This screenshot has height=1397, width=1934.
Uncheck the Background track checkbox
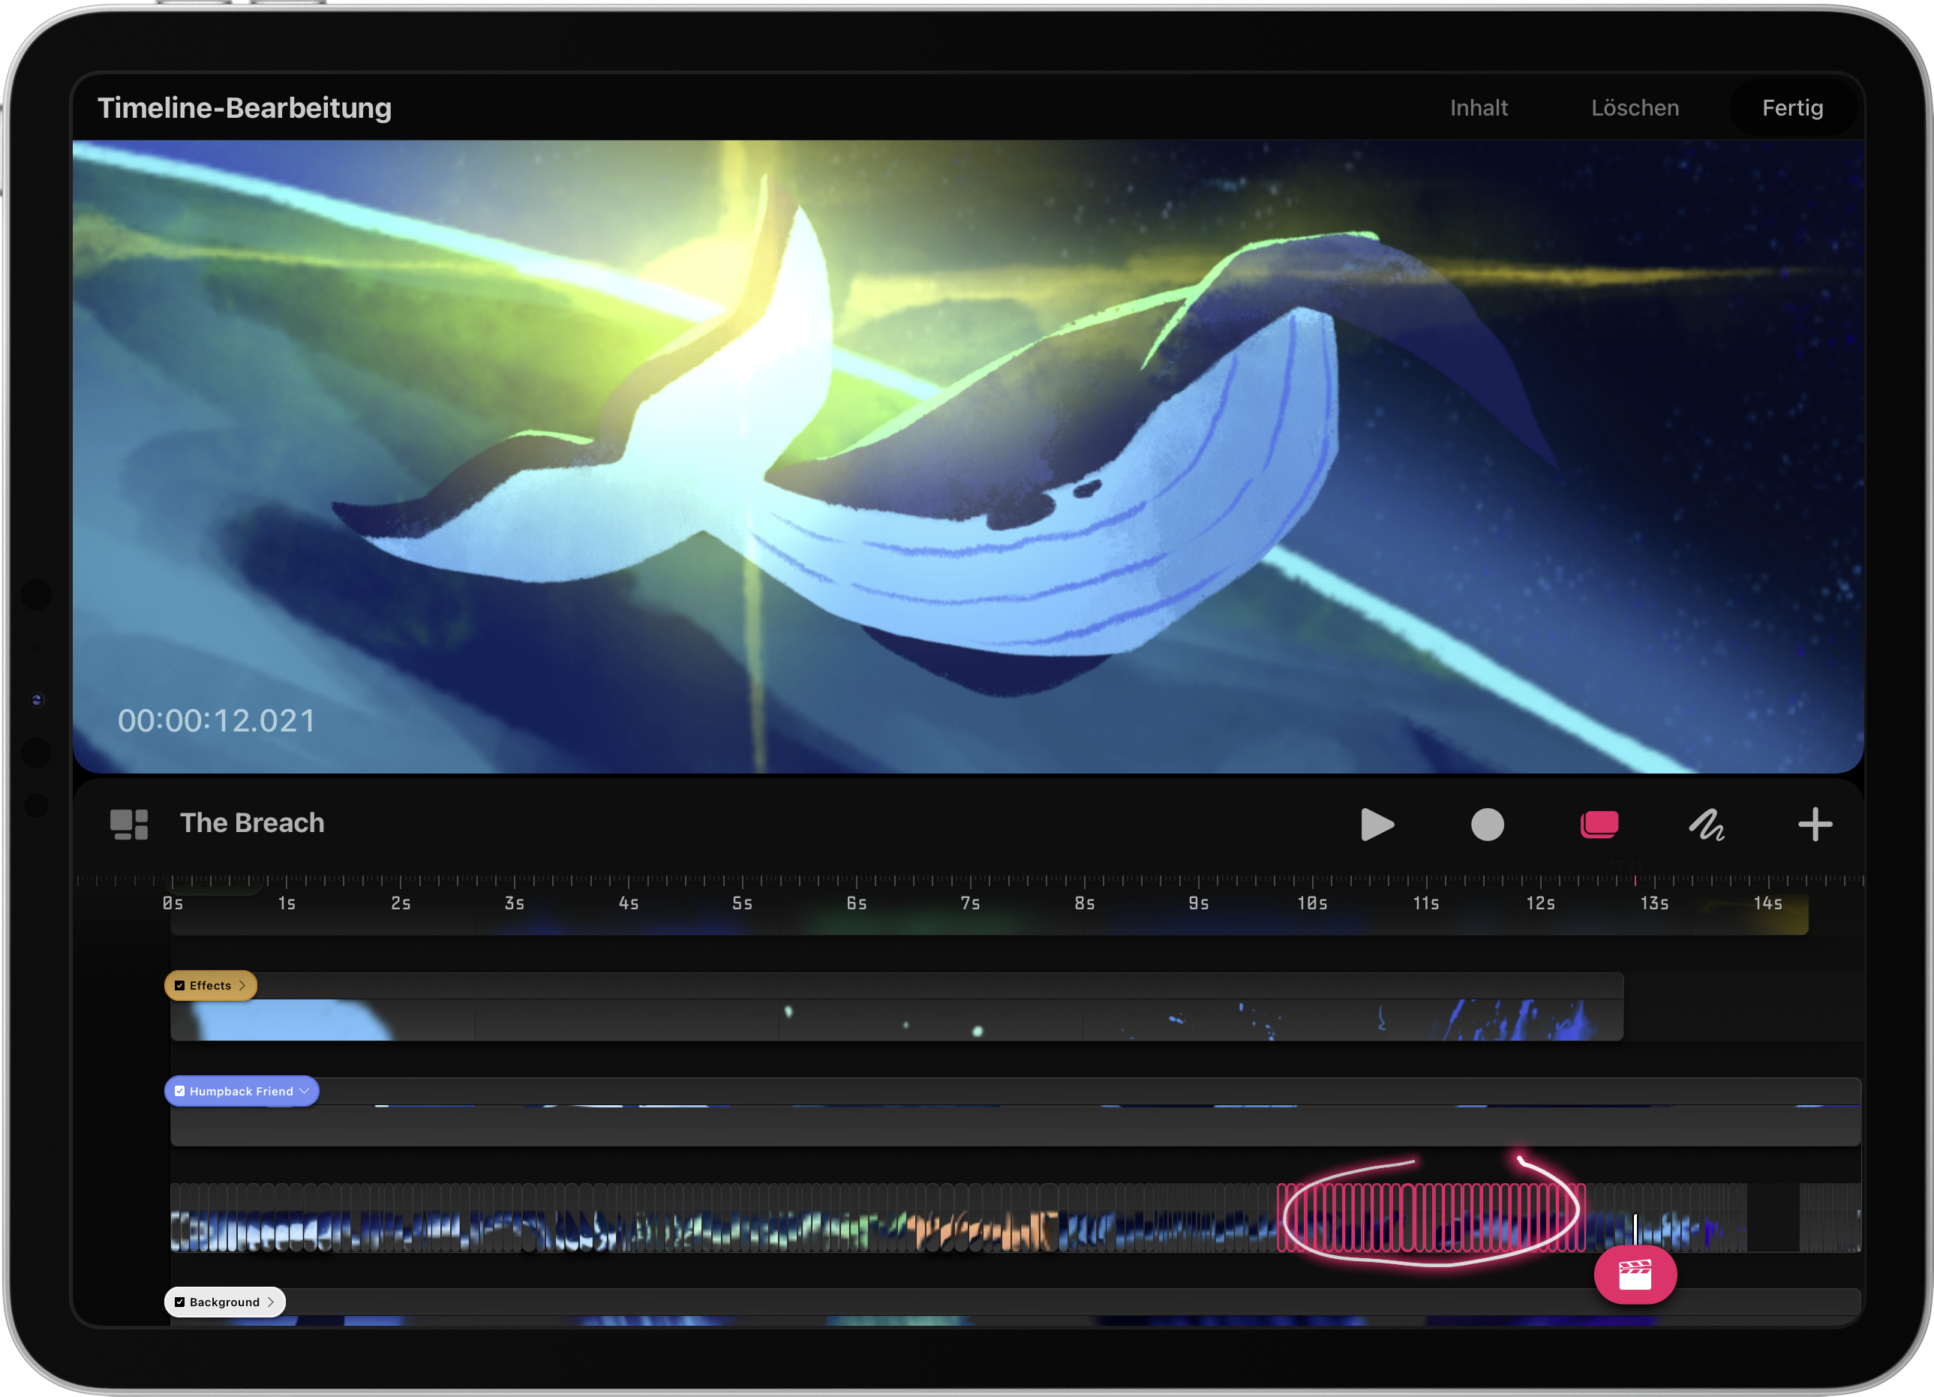(180, 1302)
